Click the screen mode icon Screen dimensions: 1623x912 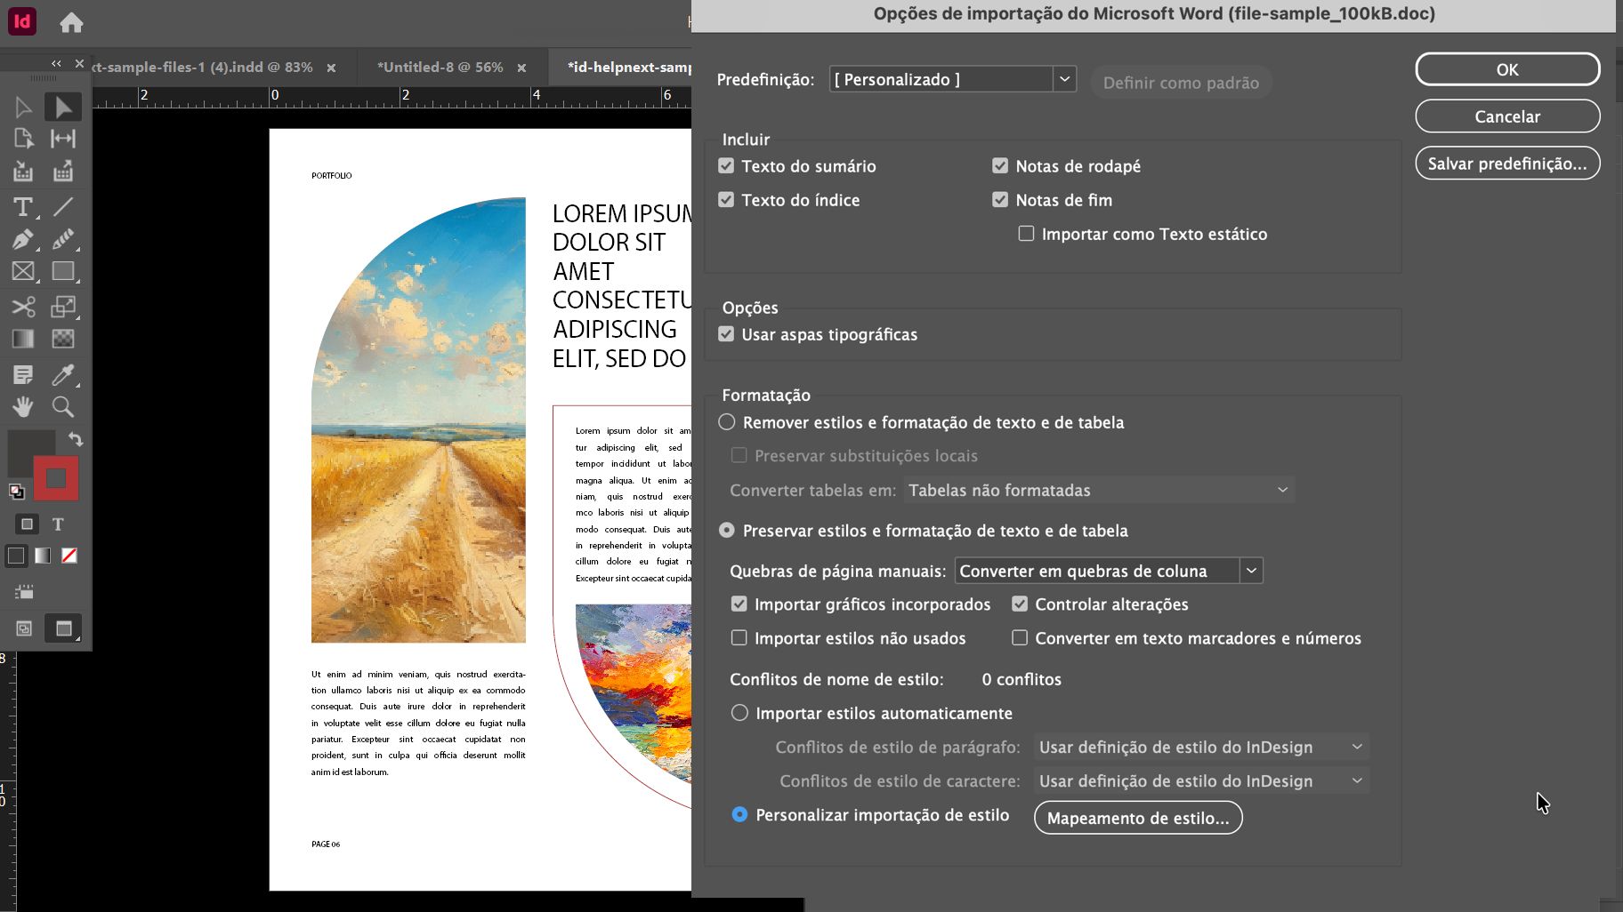click(63, 628)
